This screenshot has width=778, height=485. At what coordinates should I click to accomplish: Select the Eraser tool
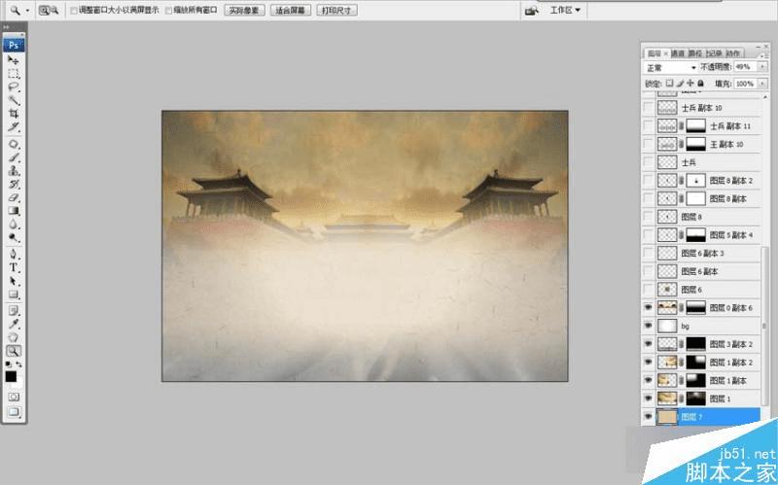(14, 198)
